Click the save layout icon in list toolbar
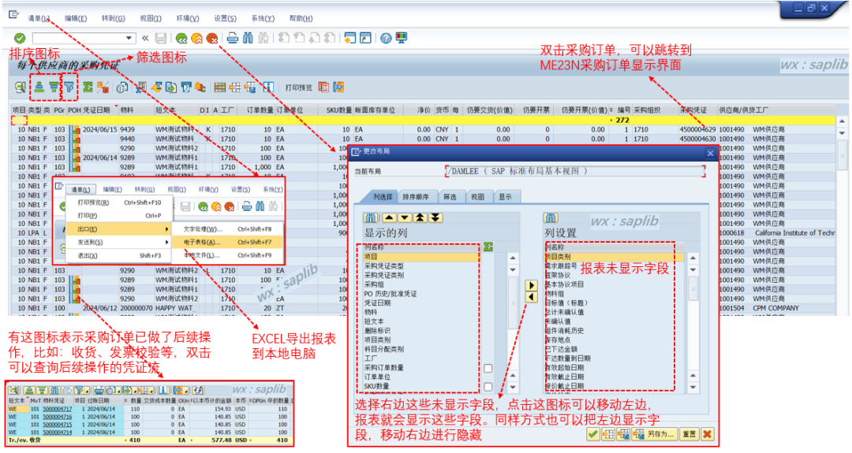 (250, 87)
